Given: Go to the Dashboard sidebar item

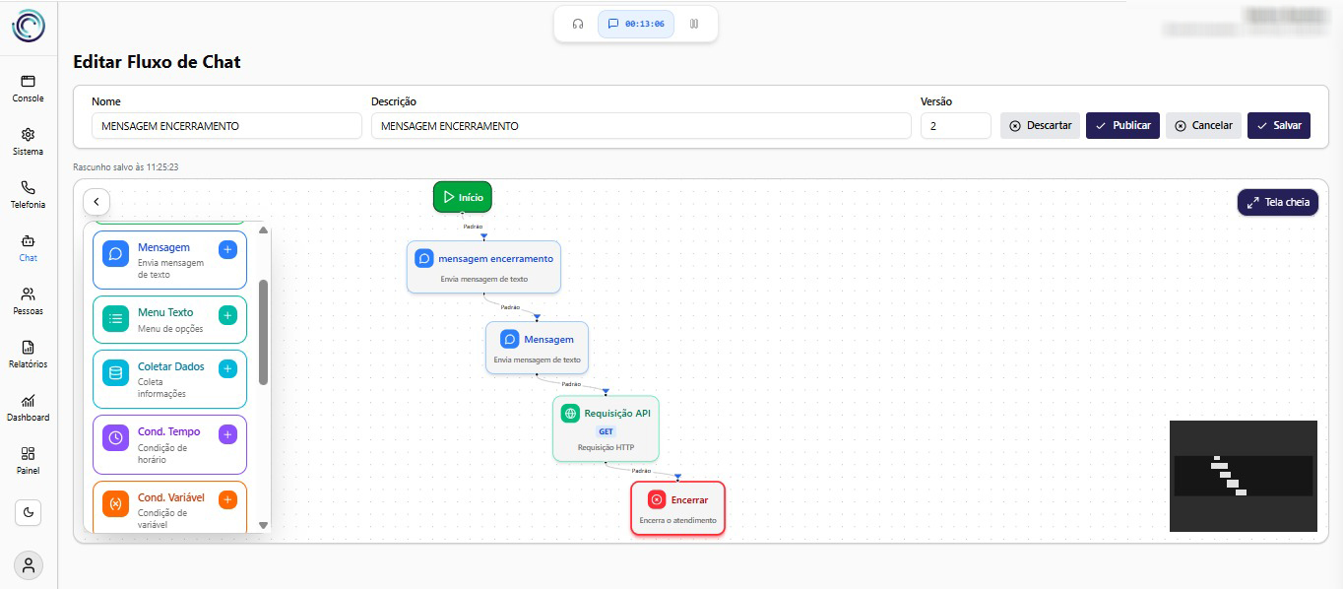Looking at the screenshot, I should [x=29, y=407].
